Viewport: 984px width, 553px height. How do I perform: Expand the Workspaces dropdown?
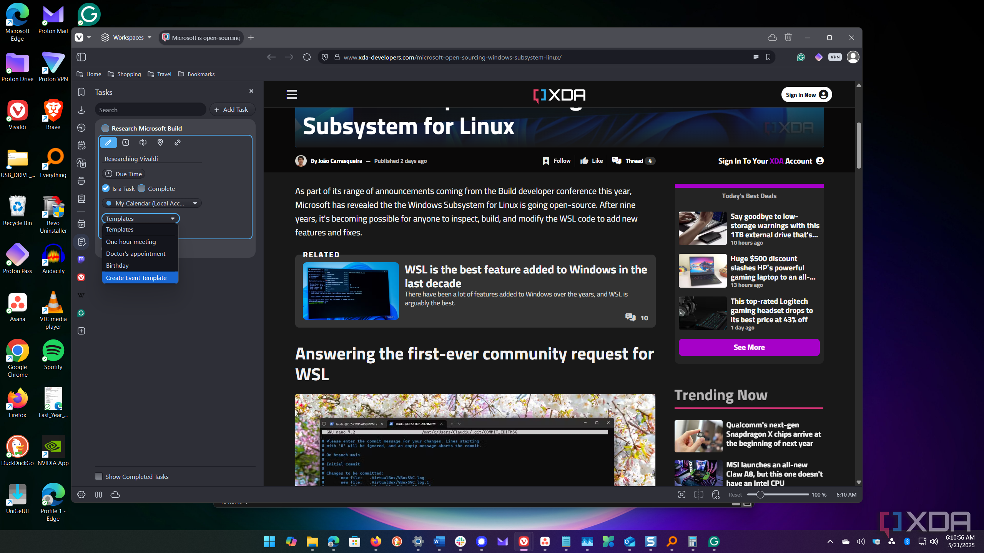coord(126,38)
